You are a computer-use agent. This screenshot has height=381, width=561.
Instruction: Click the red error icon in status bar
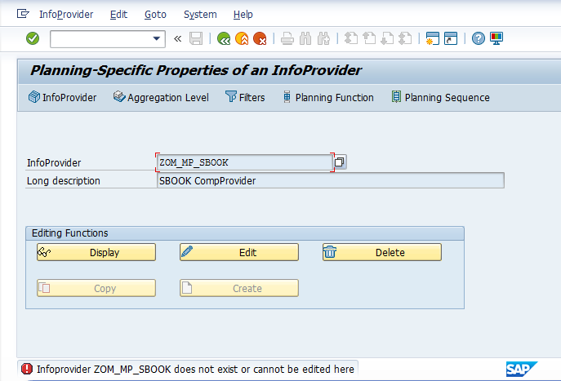pos(27,369)
